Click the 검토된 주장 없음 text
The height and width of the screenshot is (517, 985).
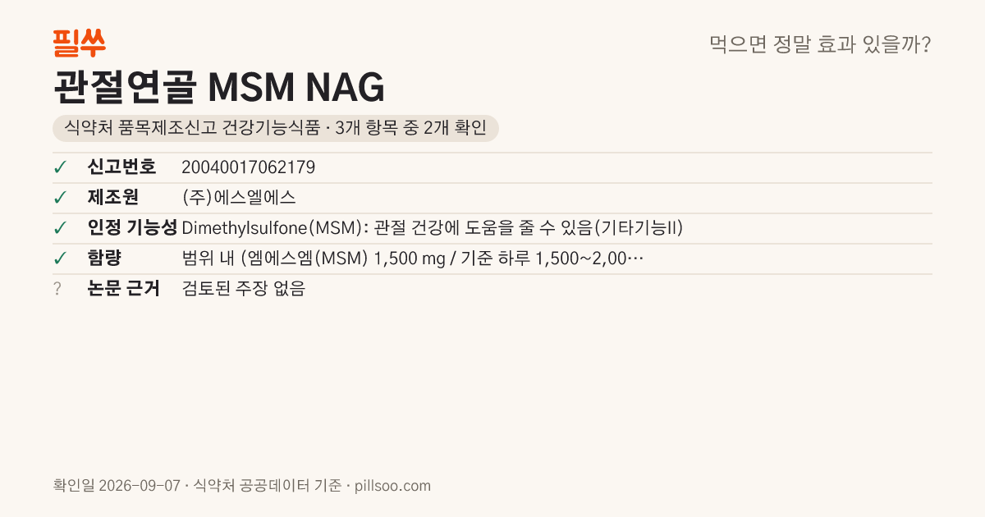click(243, 289)
